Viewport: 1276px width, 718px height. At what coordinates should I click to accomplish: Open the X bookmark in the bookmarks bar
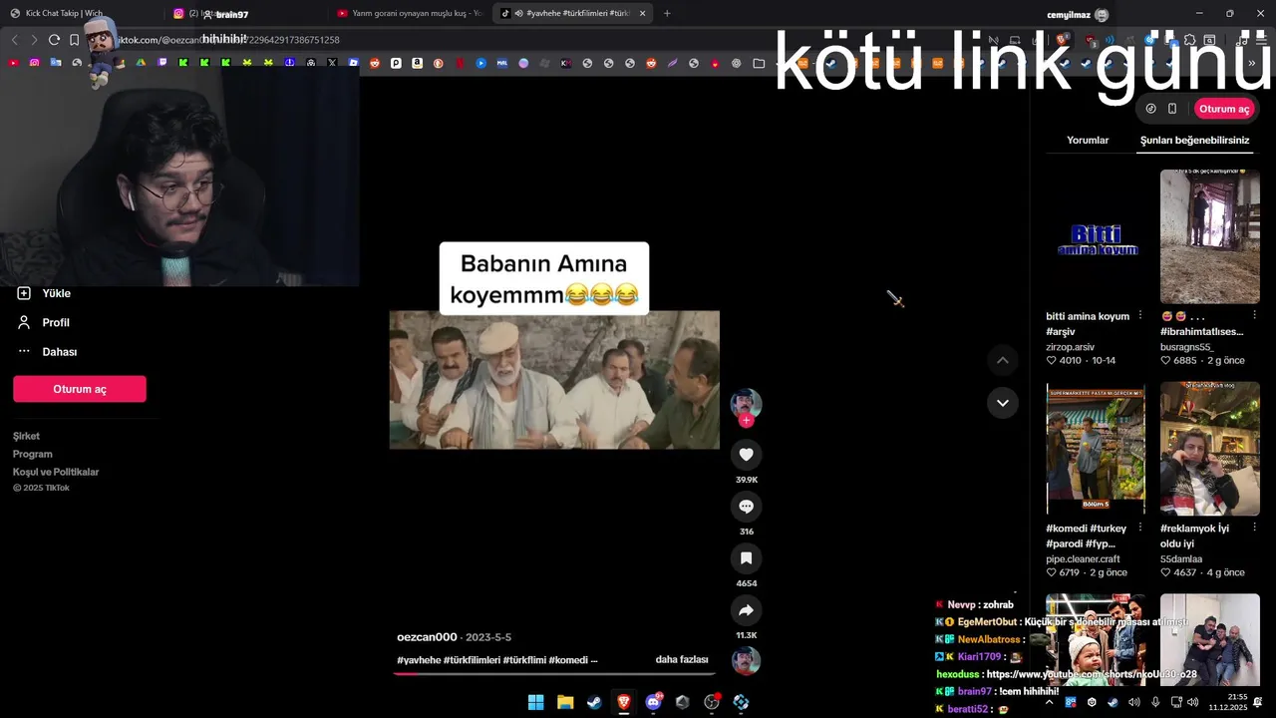coord(332,63)
